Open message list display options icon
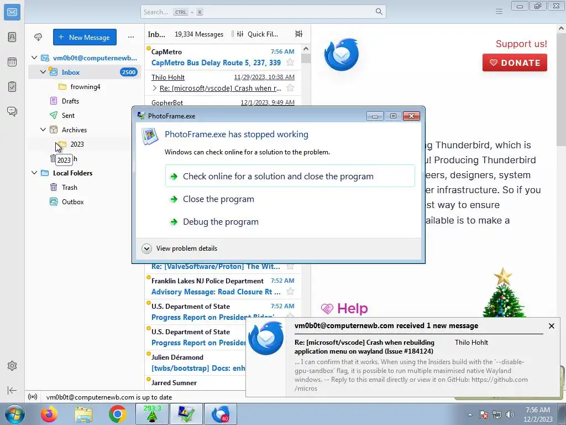The height and width of the screenshot is (425, 566). click(298, 34)
